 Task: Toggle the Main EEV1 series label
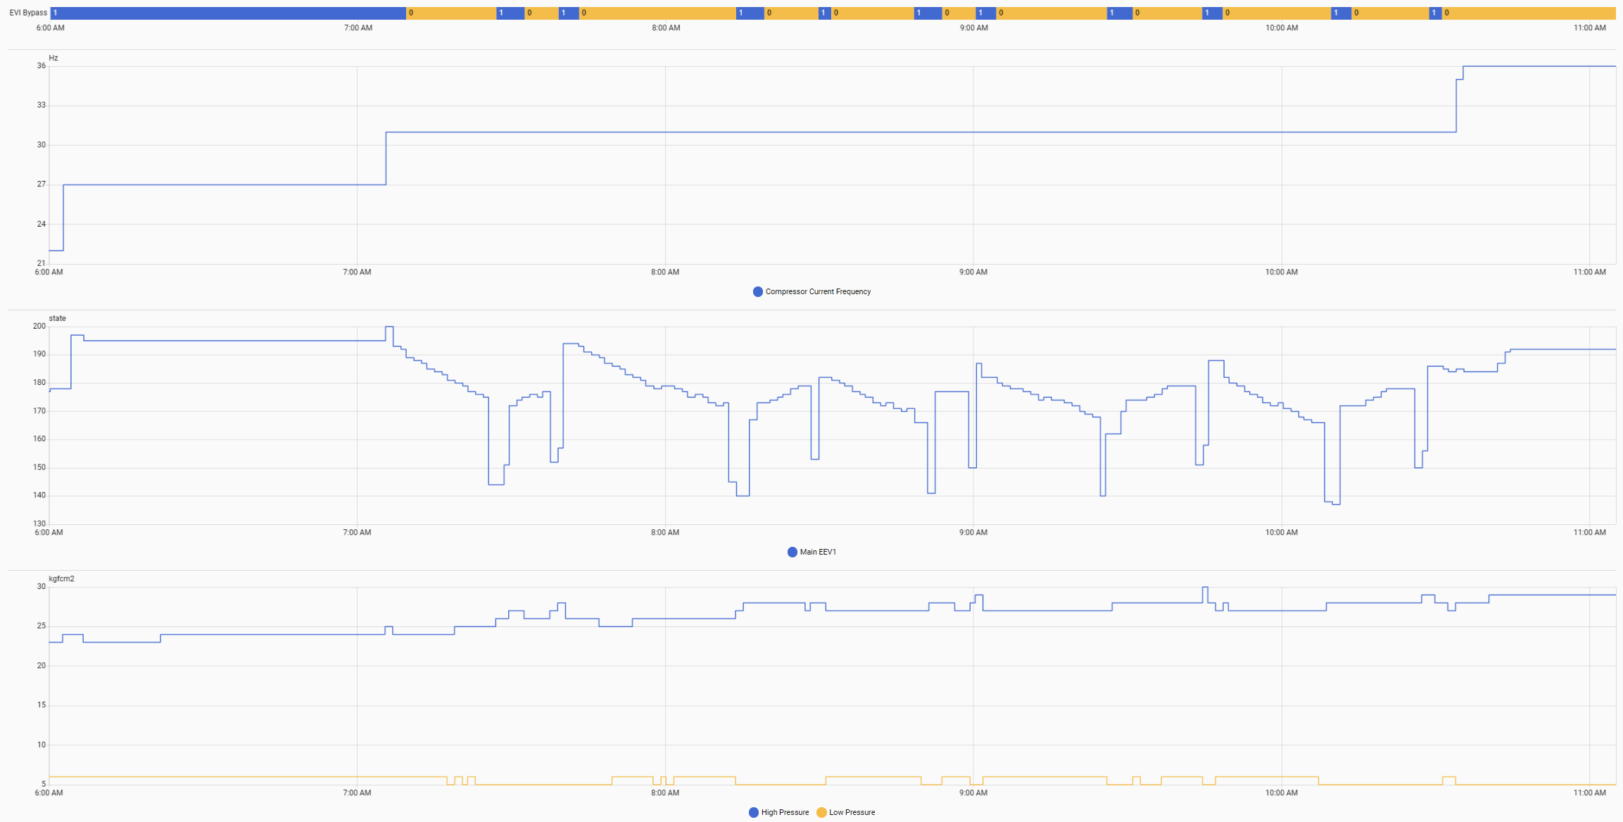click(818, 552)
